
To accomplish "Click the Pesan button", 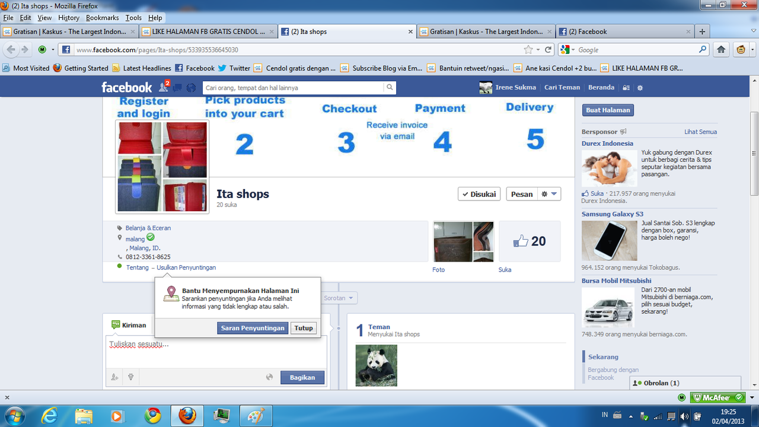I will pyautogui.click(x=522, y=194).
